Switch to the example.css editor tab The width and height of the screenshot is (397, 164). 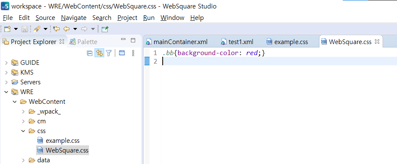[291, 42]
